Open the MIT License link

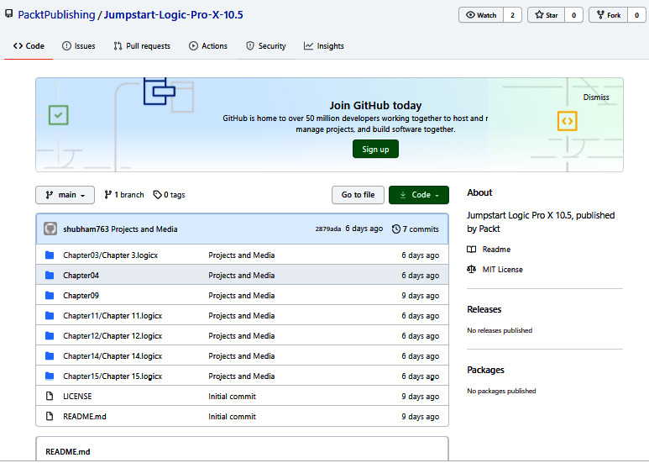pos(502,270)
